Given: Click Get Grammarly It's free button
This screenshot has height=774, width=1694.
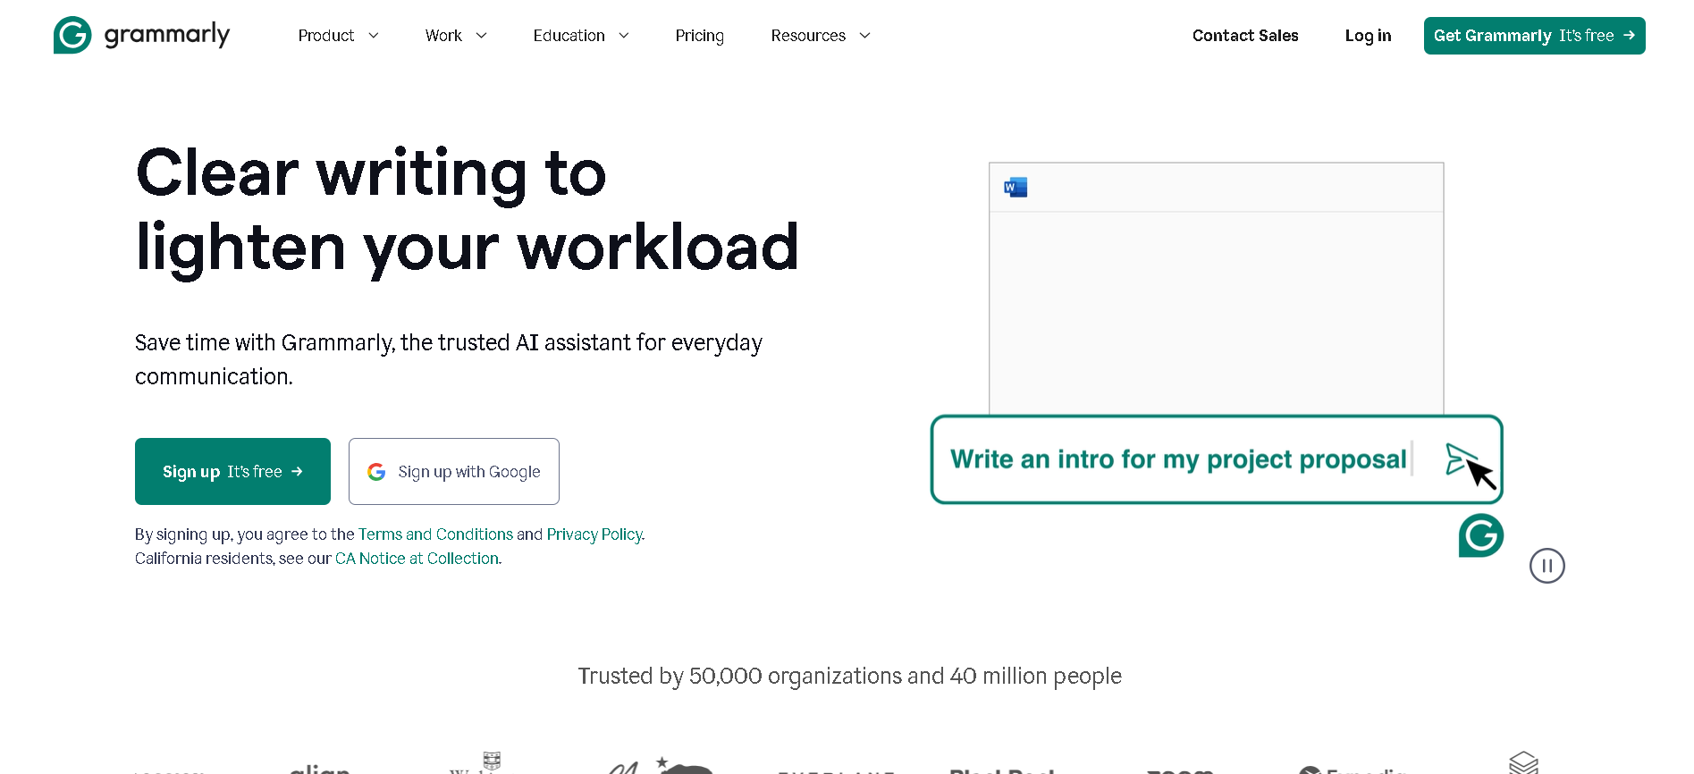Looking at the screenshot, I should 1534,36.
